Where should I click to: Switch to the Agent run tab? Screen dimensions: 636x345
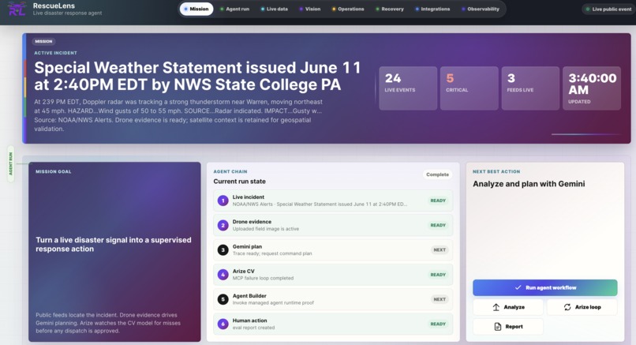click(x=235, y=9)
